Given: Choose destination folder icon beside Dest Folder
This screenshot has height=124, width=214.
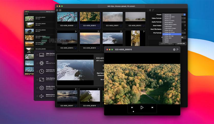Looking at the screenshot, I should tap(185, 25).
